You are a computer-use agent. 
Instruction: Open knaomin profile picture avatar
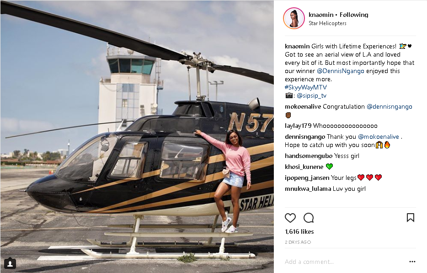294,18
